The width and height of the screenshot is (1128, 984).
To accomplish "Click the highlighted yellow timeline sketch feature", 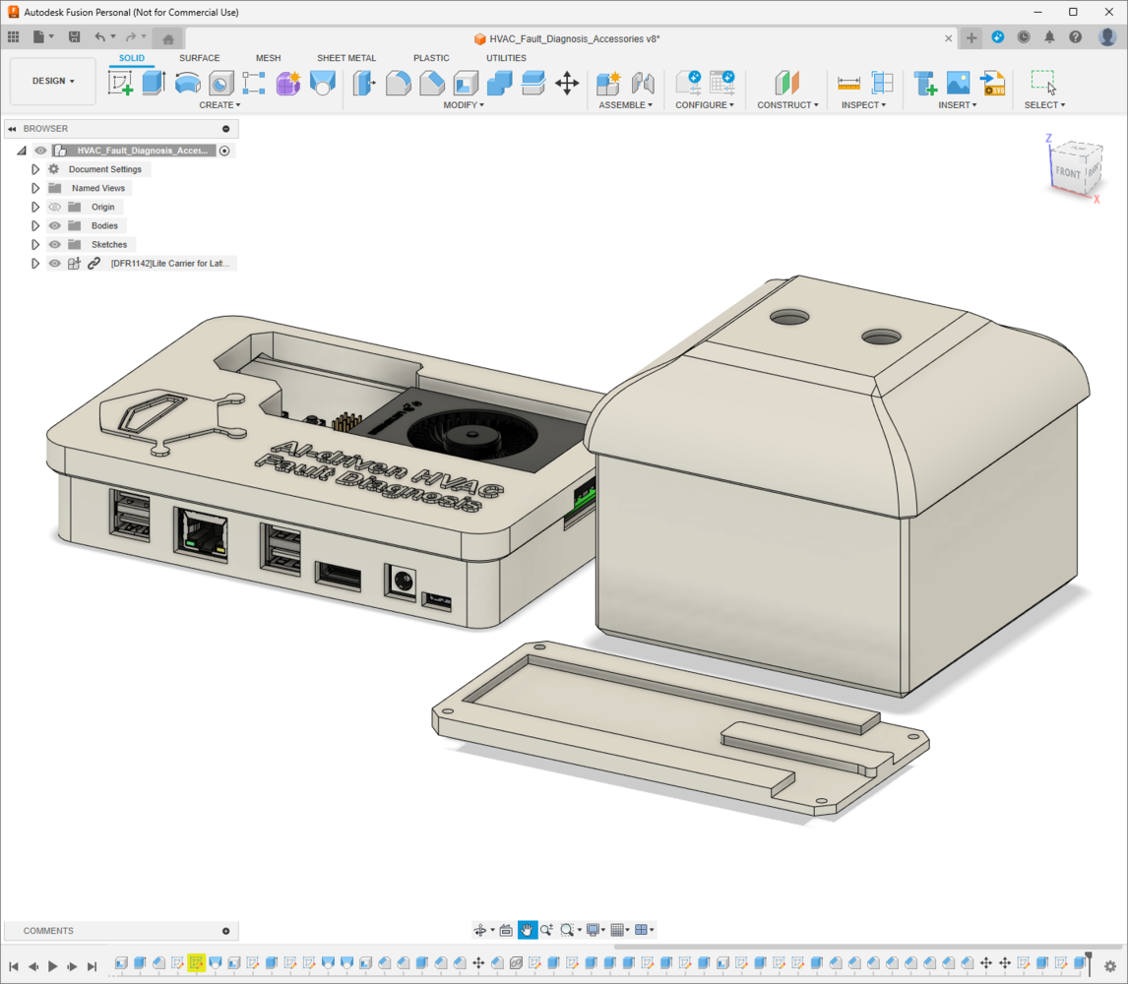I will pos(197,963).
